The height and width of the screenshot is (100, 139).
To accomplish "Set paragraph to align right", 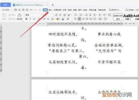I will click(x=83, y=19).
